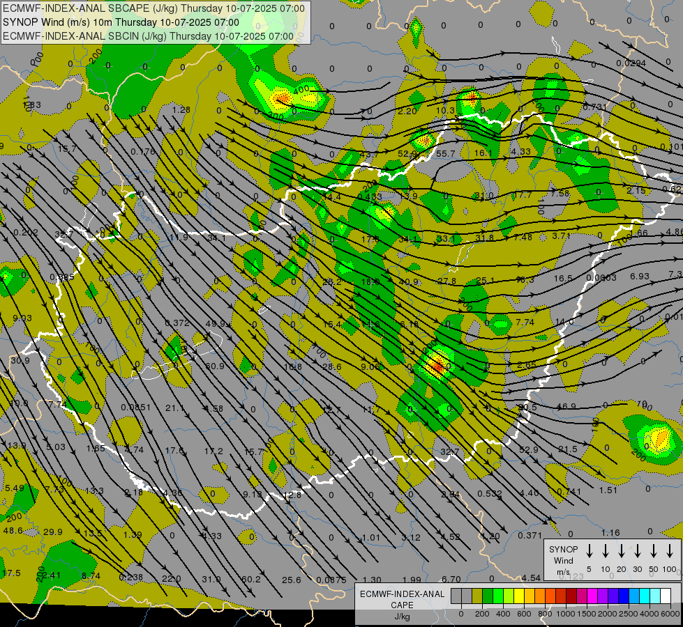Pick the bright green CAPE legend swatch
The image size is (683, 627).
[498, 596]
